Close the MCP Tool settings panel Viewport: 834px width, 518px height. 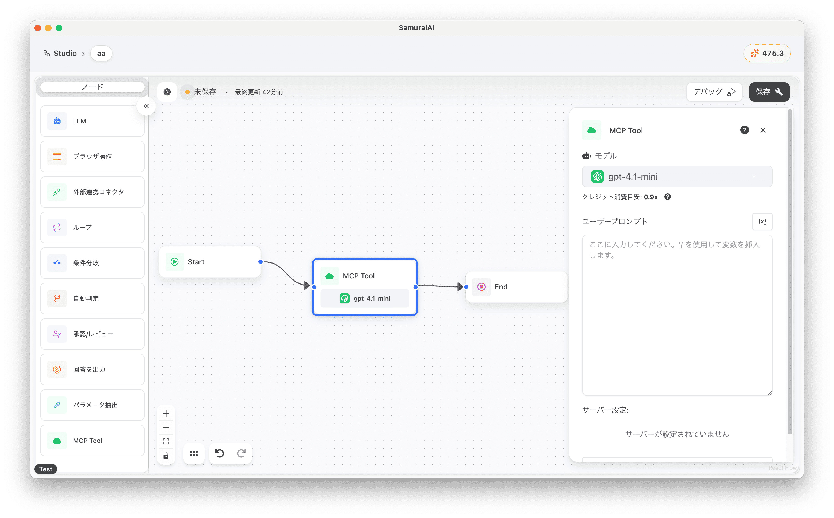pos(763,130)
